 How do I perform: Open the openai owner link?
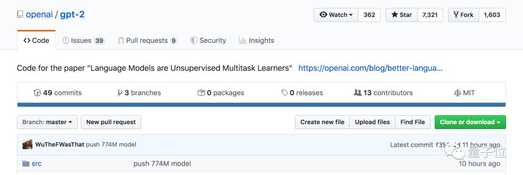(x=39, y=15)
